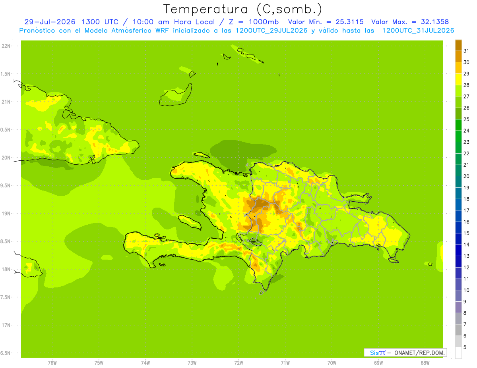Click the 73W longitude axis label

point(192,363)
